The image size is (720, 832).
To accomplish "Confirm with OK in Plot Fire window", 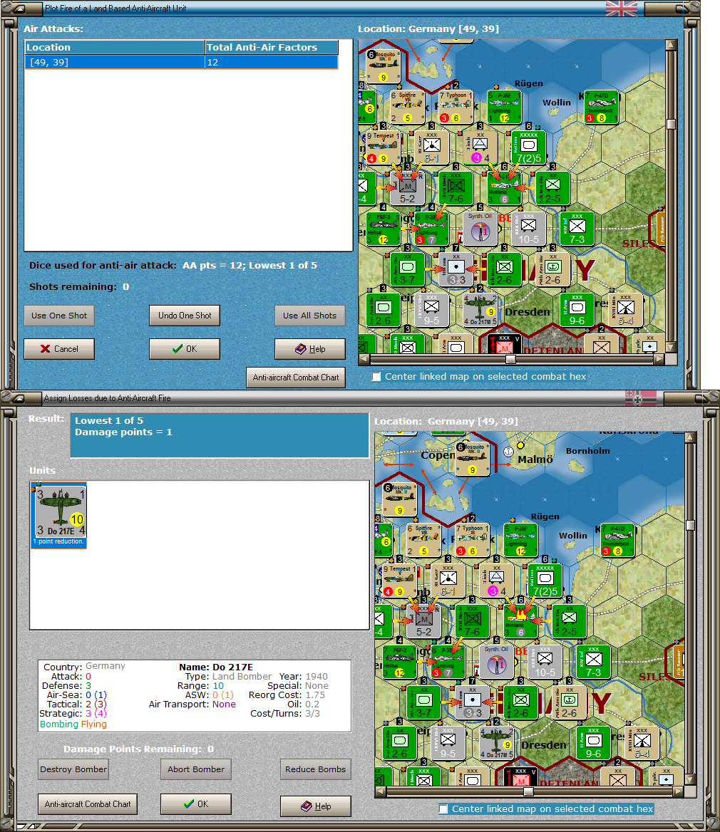I will (184, 348).
